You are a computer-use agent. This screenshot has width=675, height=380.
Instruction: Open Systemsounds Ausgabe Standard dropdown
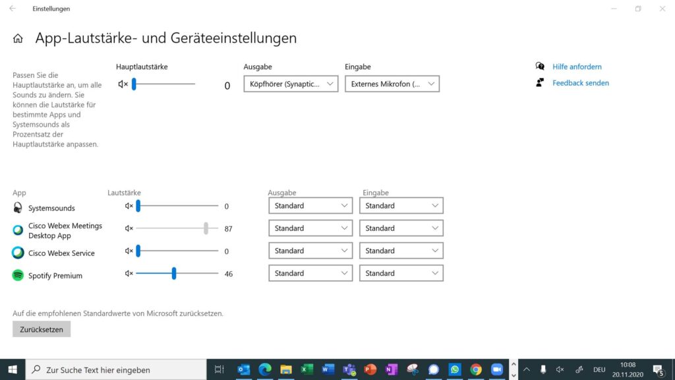pyautogui.click(x=310, y=206)
